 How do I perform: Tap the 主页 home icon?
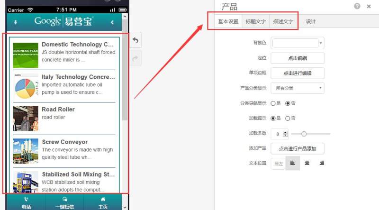click(x=103, y=199)
